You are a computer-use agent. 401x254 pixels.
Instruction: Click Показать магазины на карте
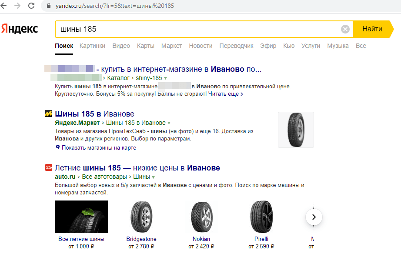[x=99, y=147]
